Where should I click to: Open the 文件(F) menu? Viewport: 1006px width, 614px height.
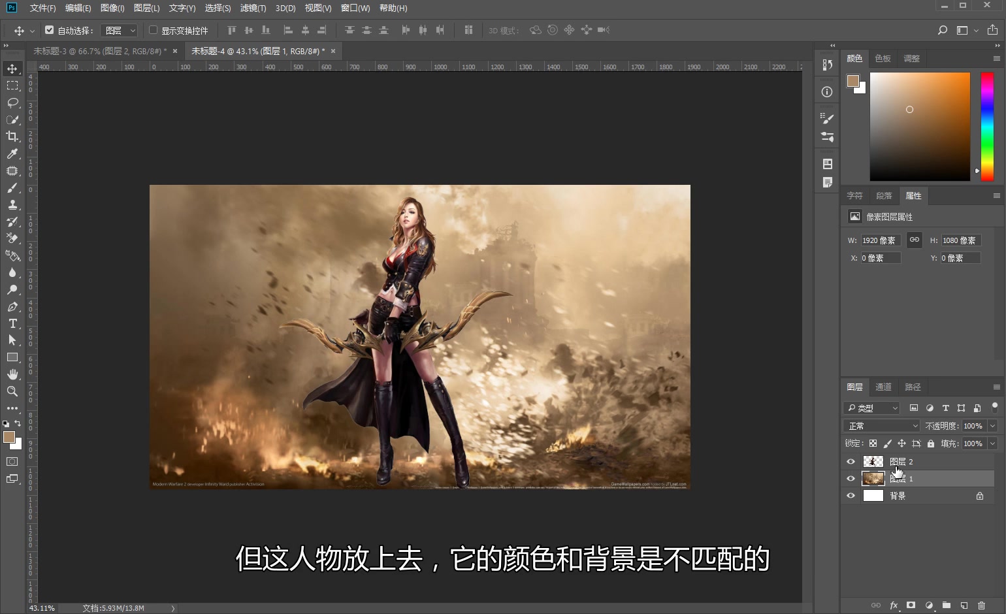click(42, 8)
